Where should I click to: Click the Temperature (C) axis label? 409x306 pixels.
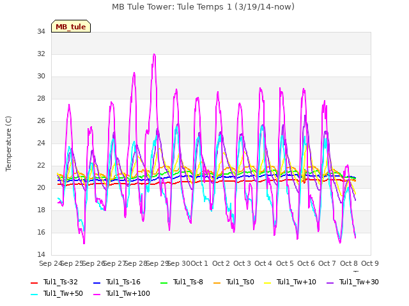(8, 143)
